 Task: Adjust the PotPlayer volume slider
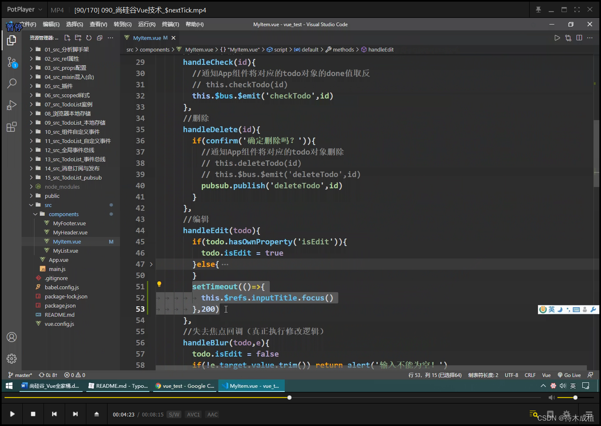(576, 398)
